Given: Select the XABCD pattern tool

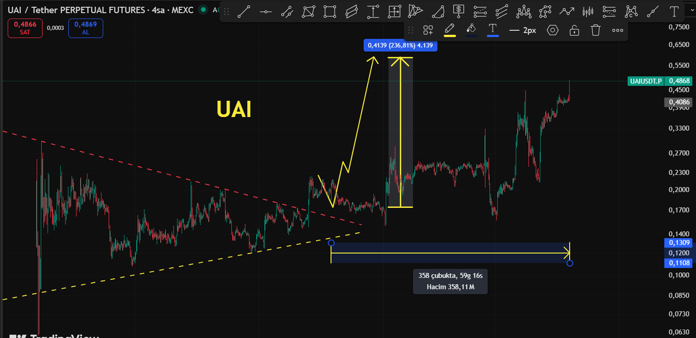Looking at the screenshot, I should 545,11.
